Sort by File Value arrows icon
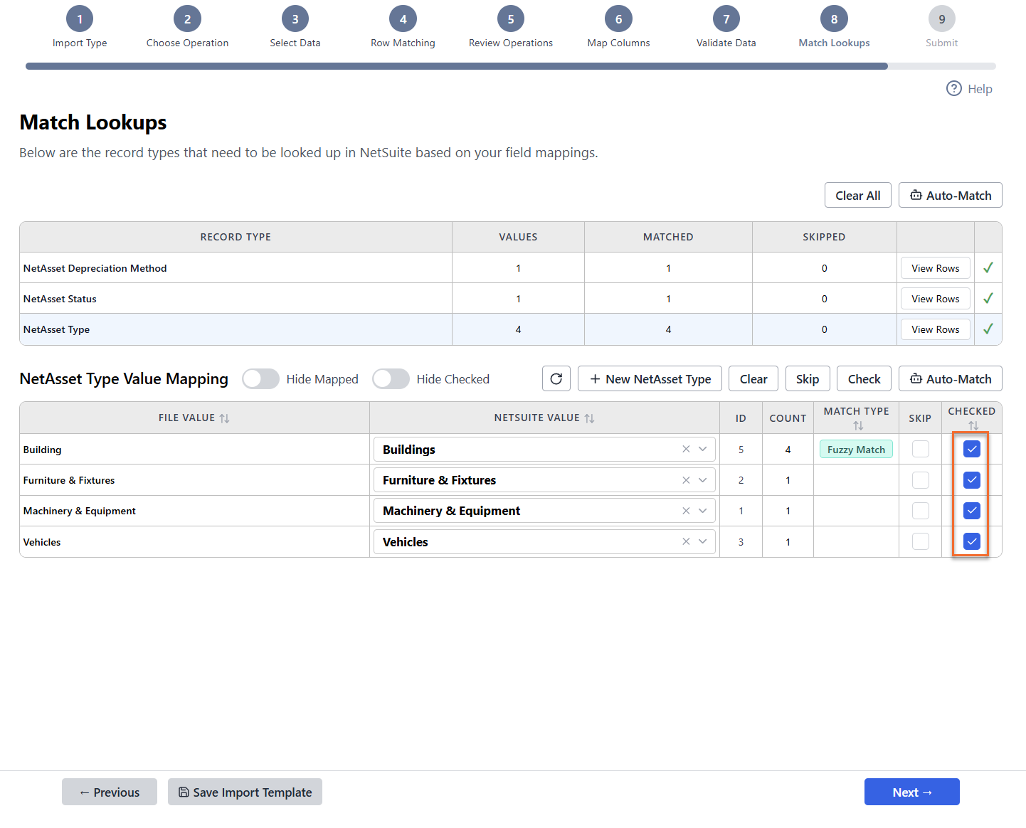The height and width of the screenshot is (828, 1026). [224, 418]
